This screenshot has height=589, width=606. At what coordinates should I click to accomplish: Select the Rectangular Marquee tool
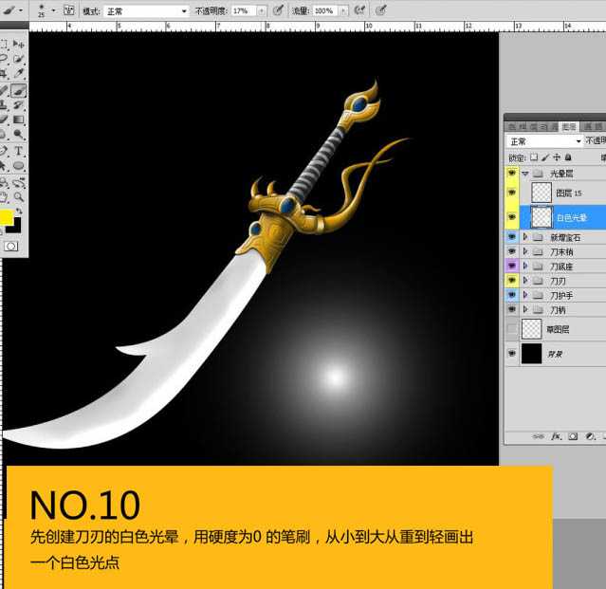[4, 44]
